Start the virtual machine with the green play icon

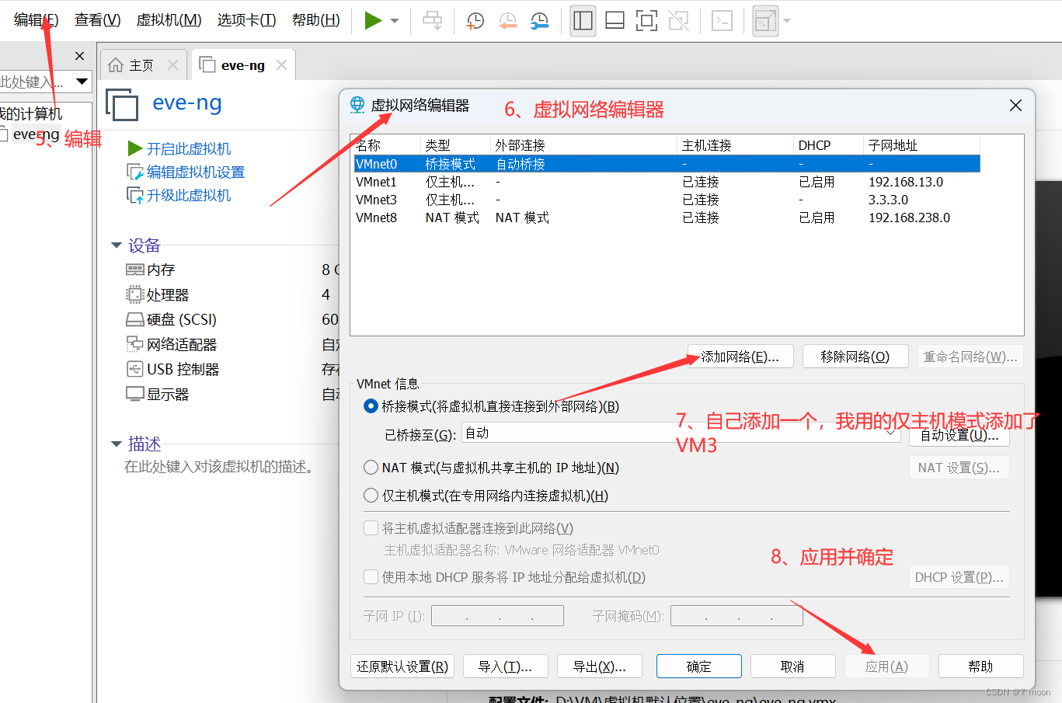[373, 20]
